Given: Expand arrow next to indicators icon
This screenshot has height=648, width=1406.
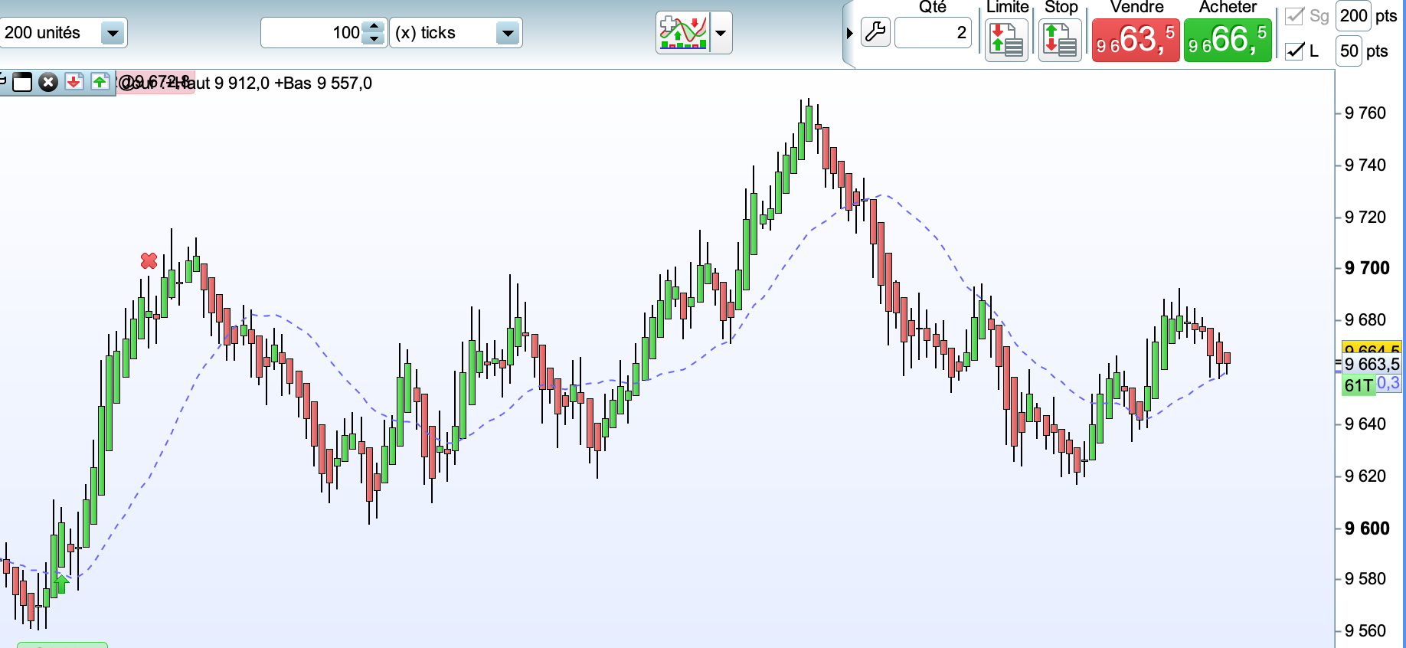Looking at the screenshot, I should [721, 33].
